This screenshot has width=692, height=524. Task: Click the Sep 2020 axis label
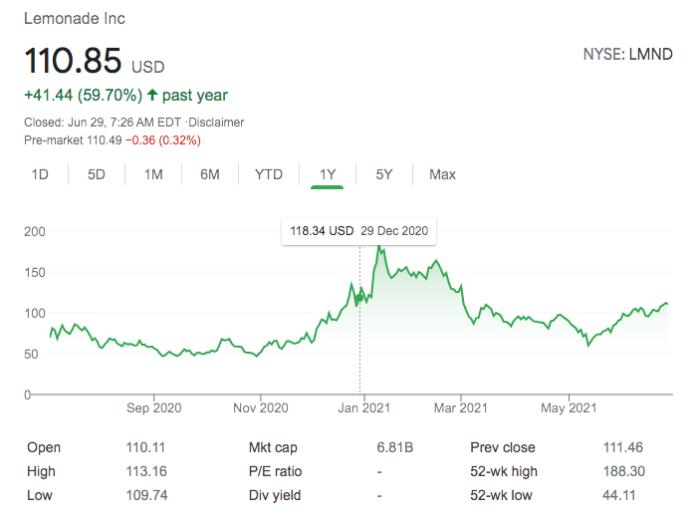(154, 407)
